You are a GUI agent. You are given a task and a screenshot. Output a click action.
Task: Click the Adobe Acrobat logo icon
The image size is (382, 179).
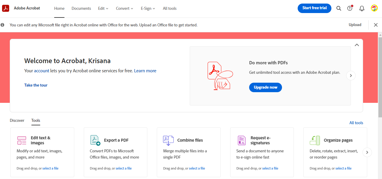(x=6, y=8)
